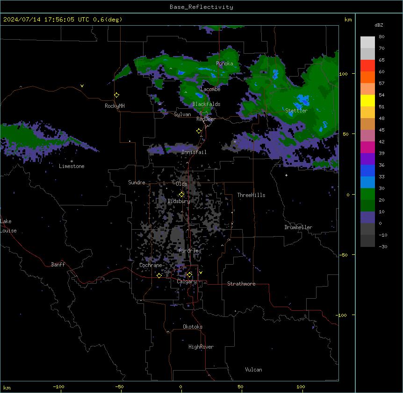Click the Okotoks label
Screen dimensions: 403x393
(x=193, y=327)
